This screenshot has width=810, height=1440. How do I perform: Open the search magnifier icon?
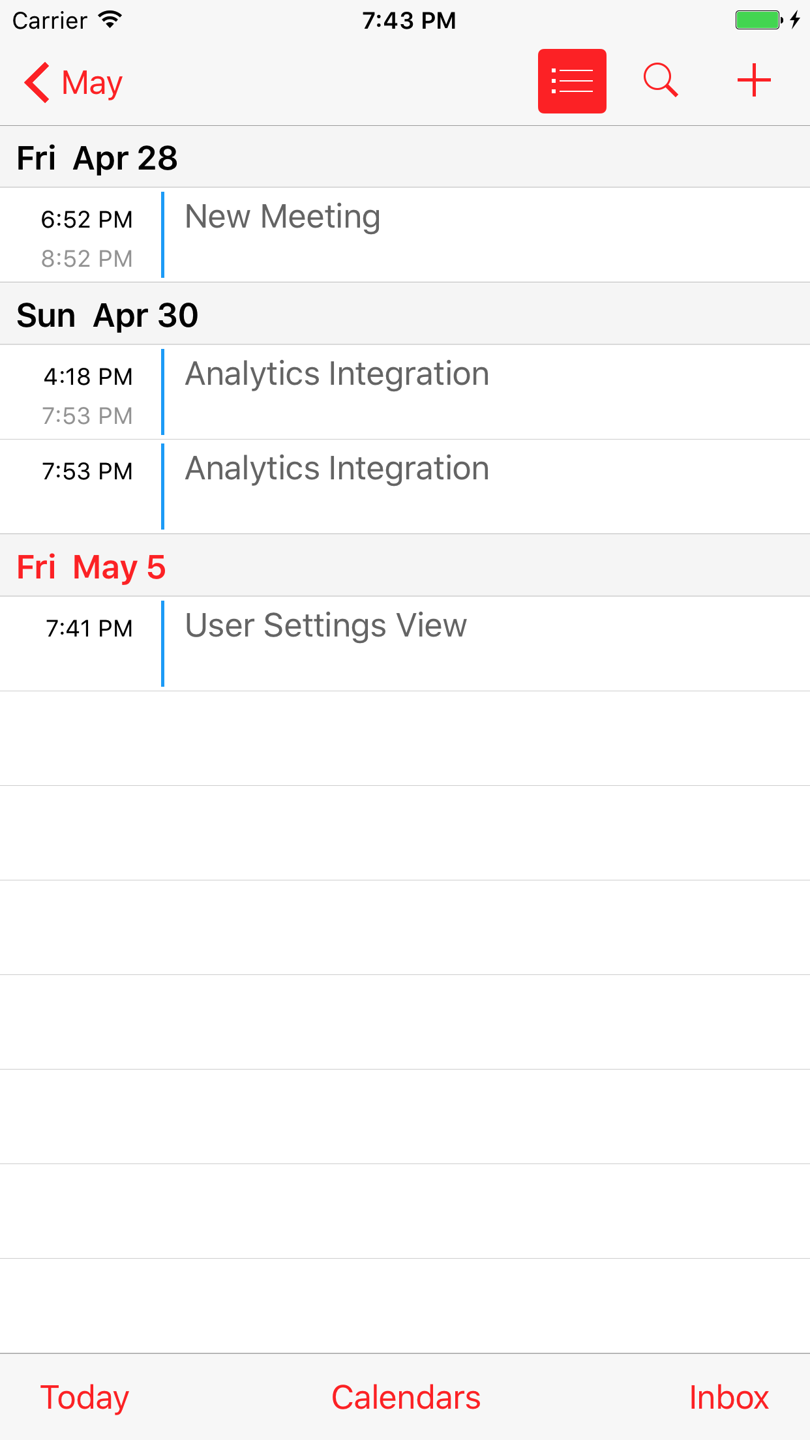pos(661,81)
